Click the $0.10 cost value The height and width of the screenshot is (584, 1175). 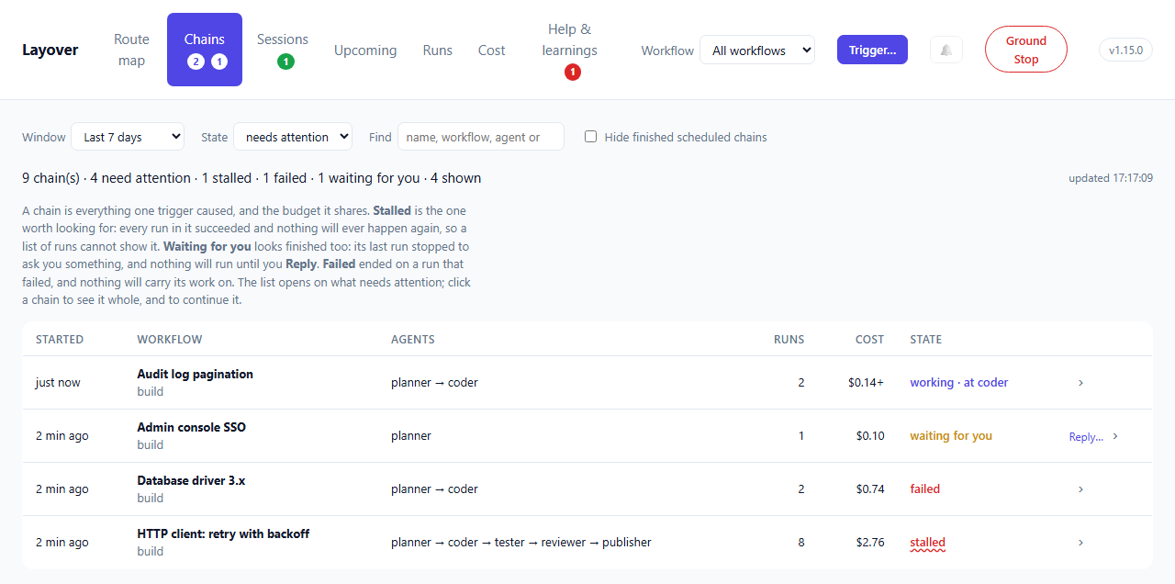click(x=870, y=436)
